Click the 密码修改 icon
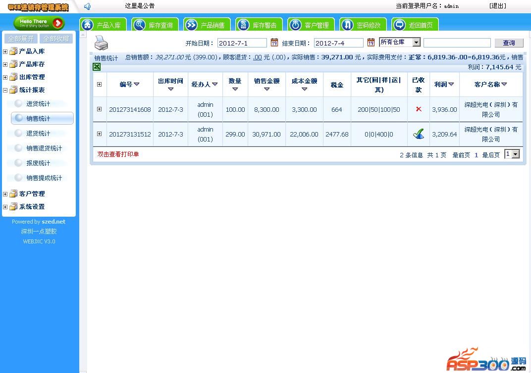Viewport: 531px width, 373px height. (347, 25)
